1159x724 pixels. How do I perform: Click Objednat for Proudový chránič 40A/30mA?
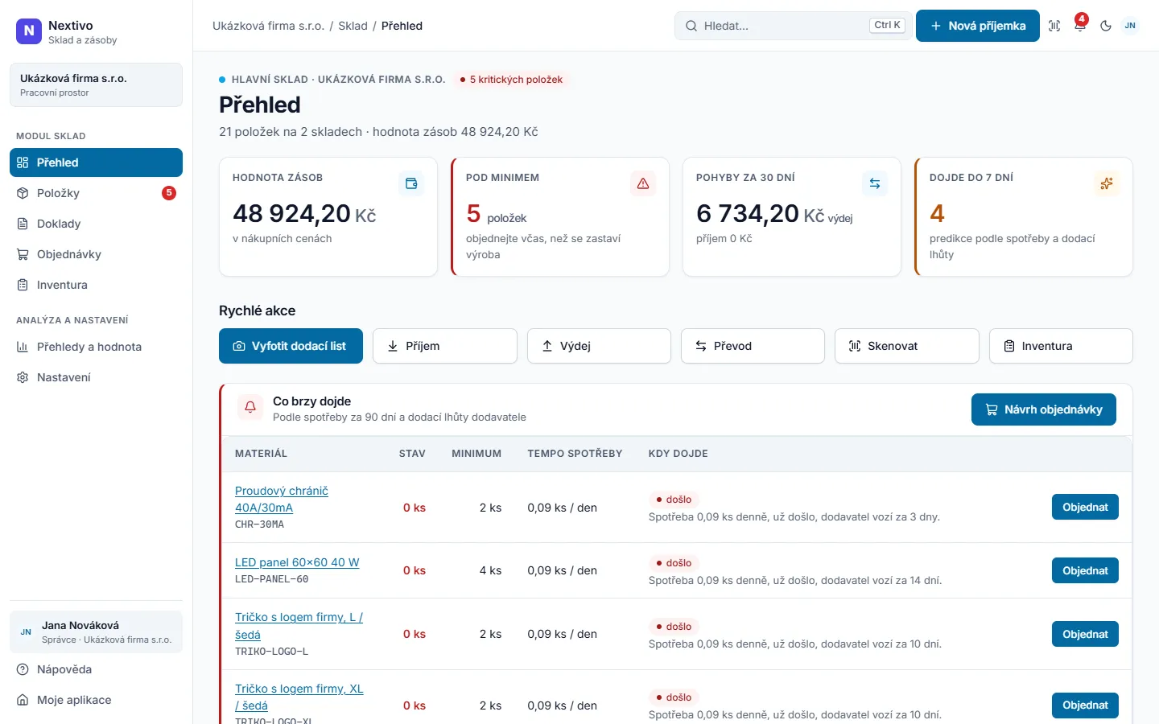click(1085, 507)
